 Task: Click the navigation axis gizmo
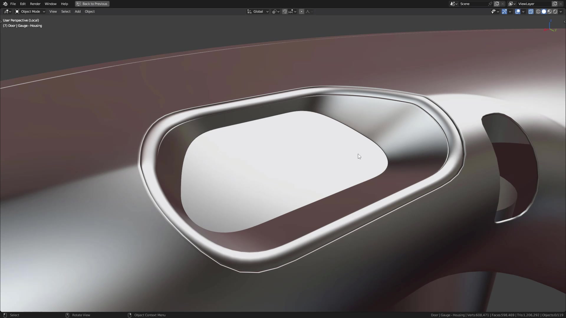pos(550,26)
